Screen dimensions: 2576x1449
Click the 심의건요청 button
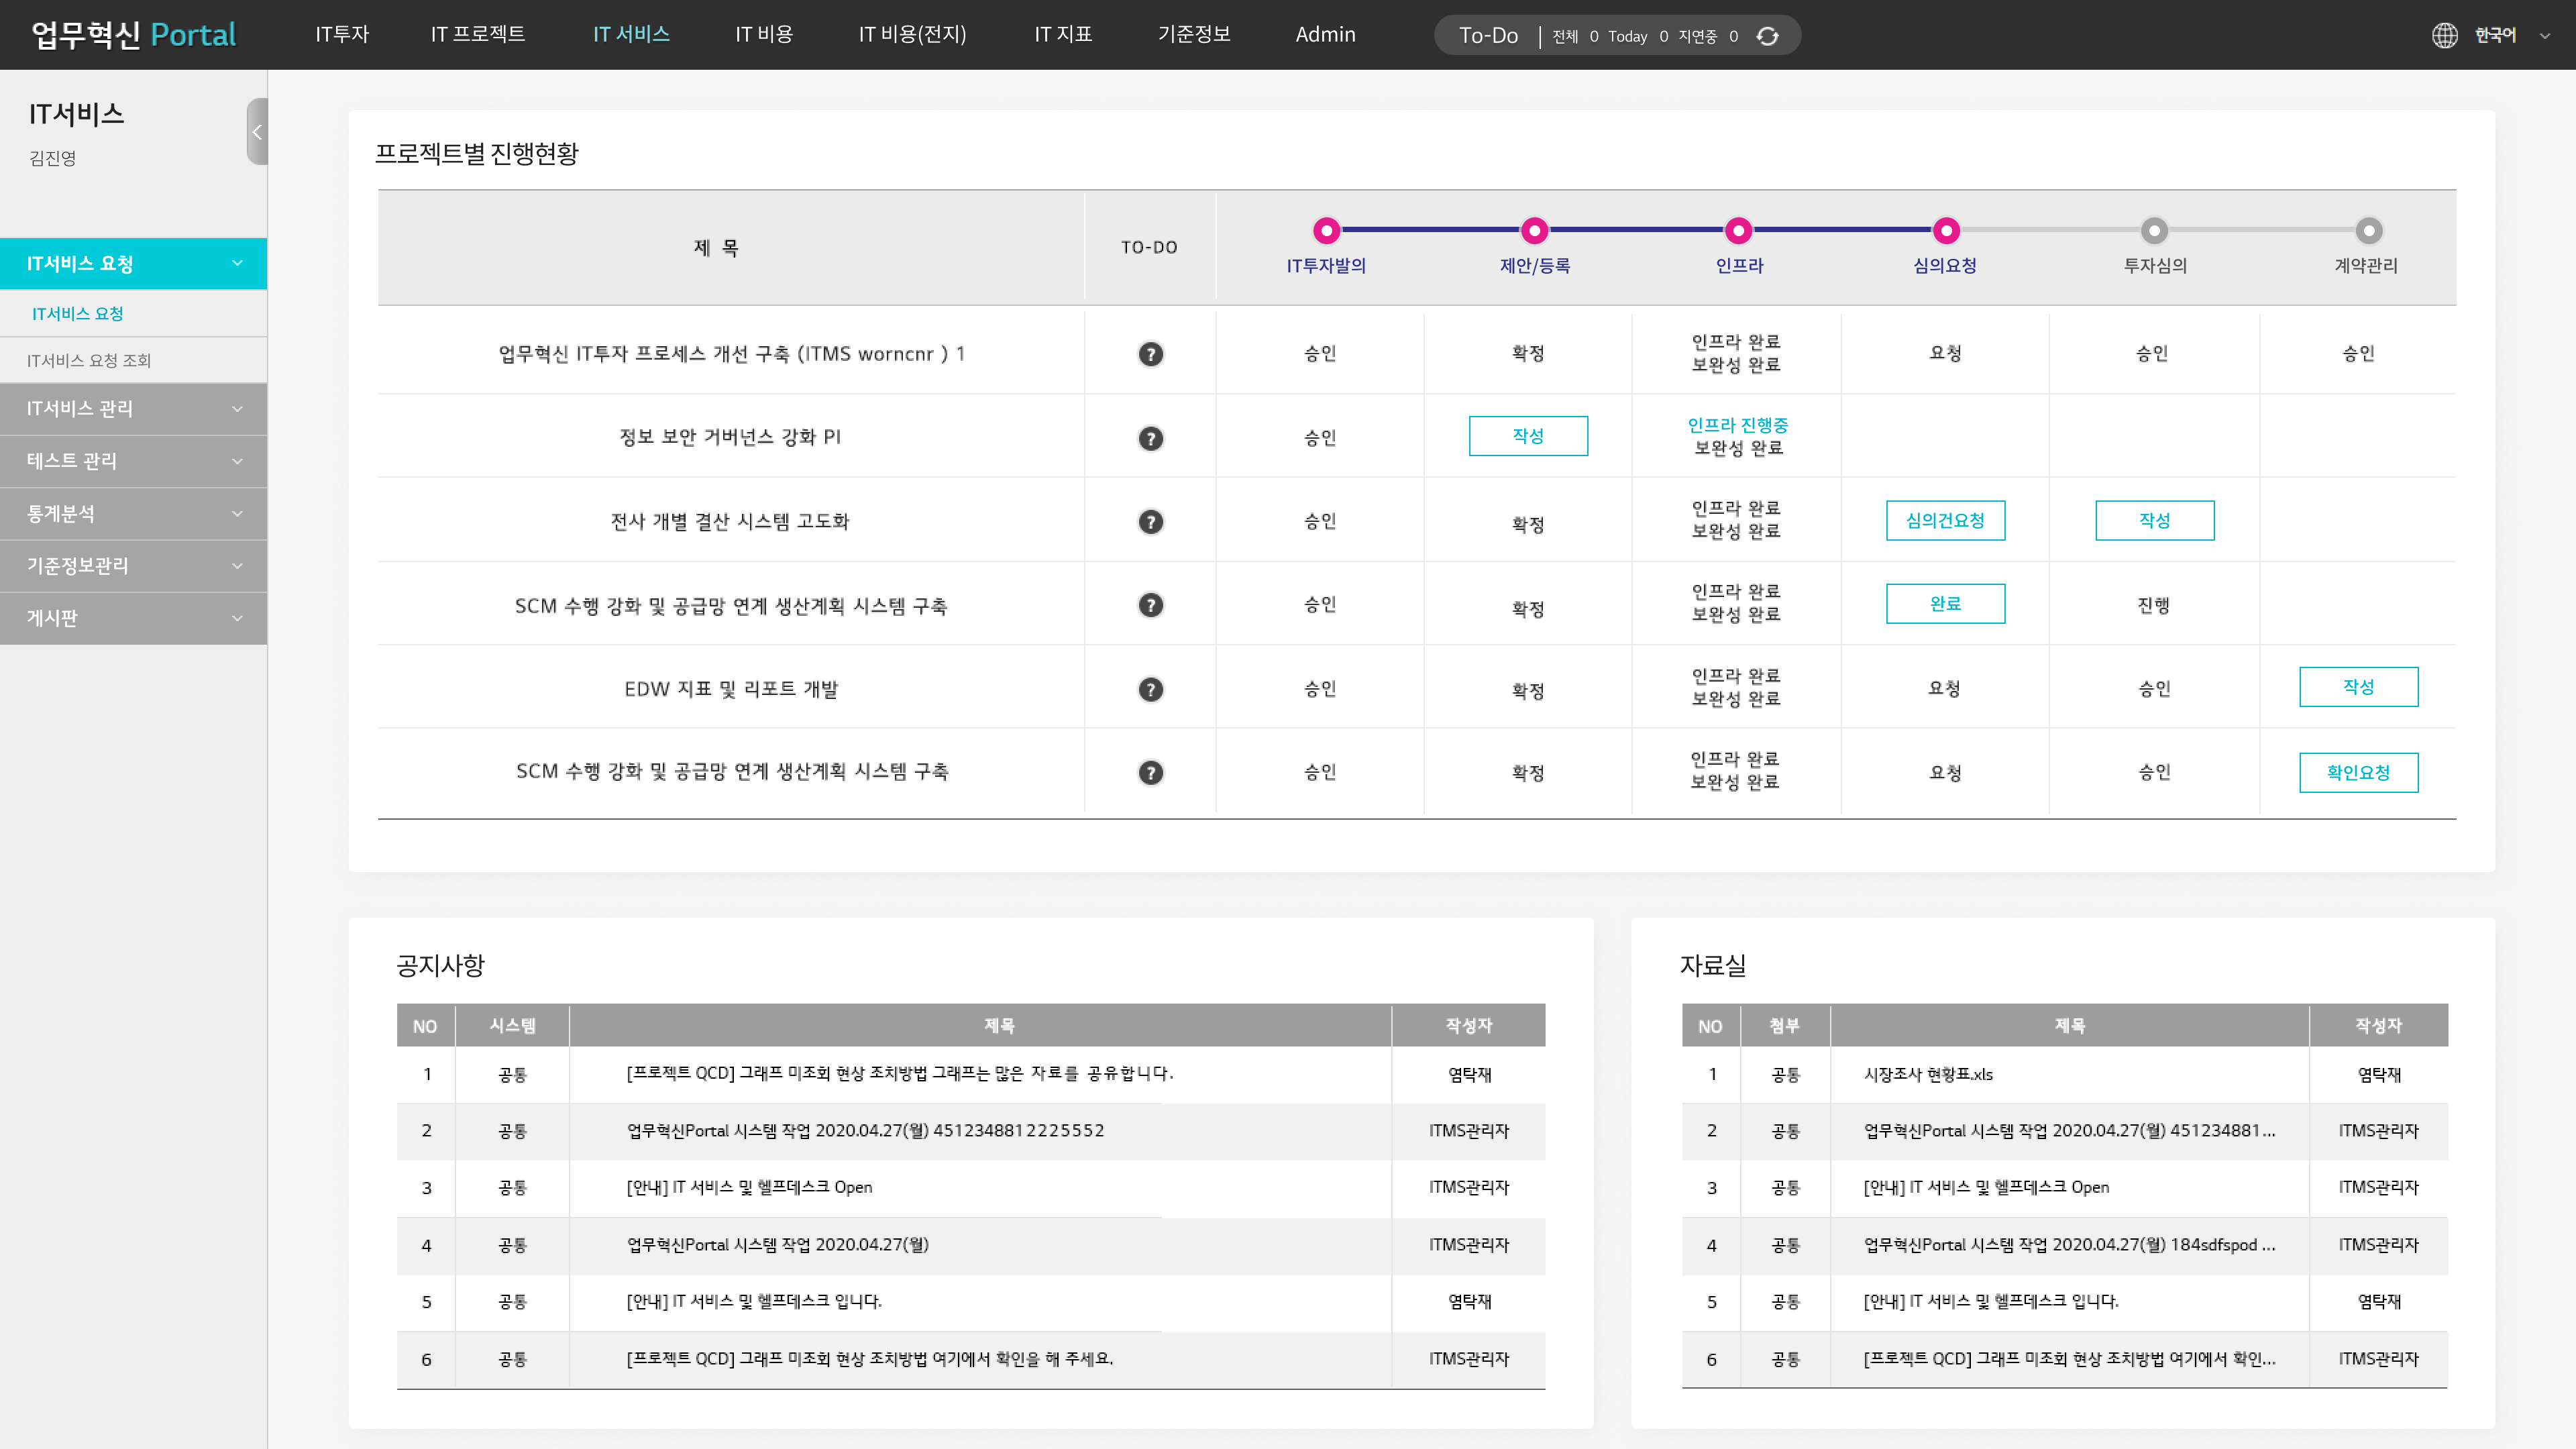tap(1945, 521)
